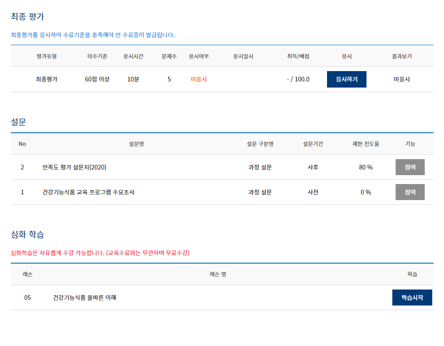Click the 문제수 column header
444x346 pixels.
pyautogui.click(x=169, y=56)
